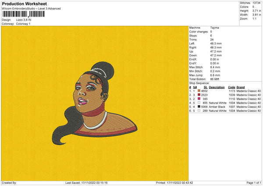263x186 pixels.
Task: Click the 'EndX:' label
Action: click(x=193, y=59)
